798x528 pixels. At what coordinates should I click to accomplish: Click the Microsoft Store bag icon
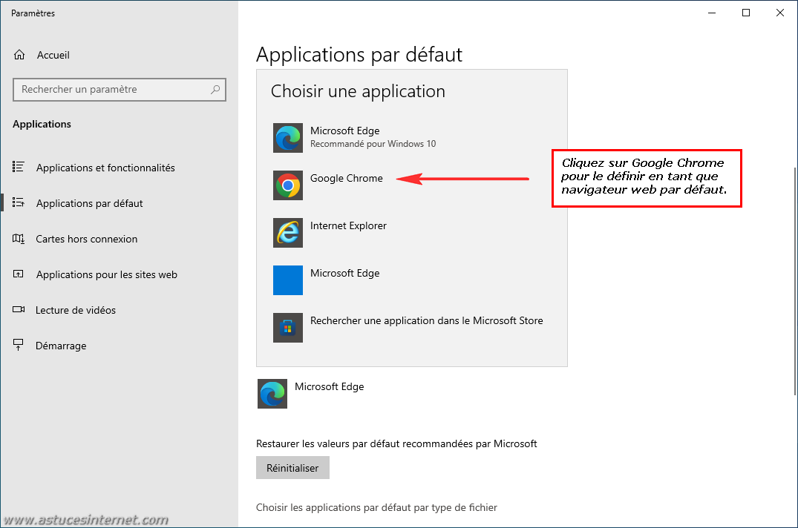coord(288,328)
